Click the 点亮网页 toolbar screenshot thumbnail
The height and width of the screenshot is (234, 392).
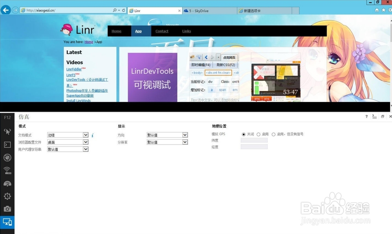click(214, 77)
